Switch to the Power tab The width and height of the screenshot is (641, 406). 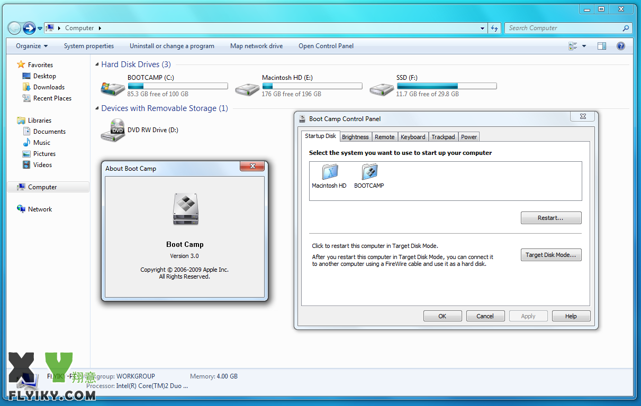[469, 137]
